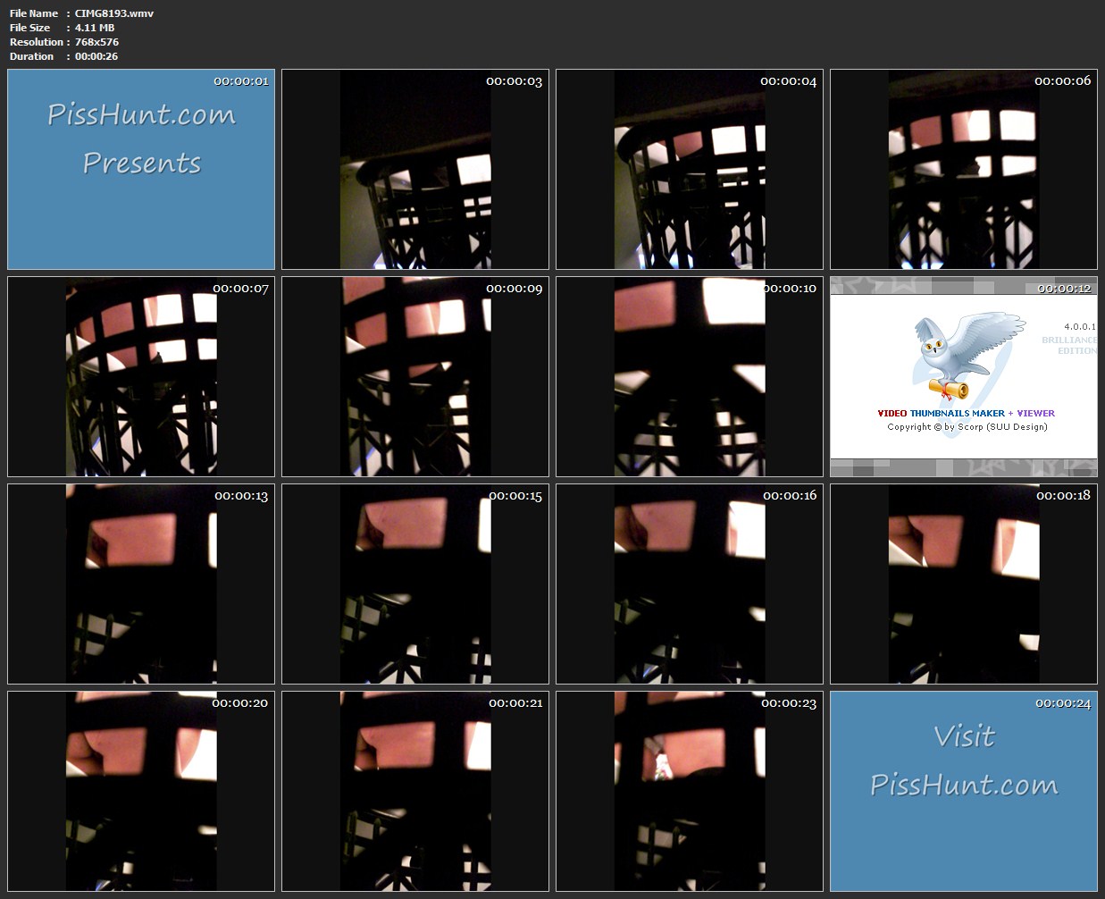This screenshot has height=899, width=1105.
Task: Click the frame stamped 00:00:09
Action: 415,377
